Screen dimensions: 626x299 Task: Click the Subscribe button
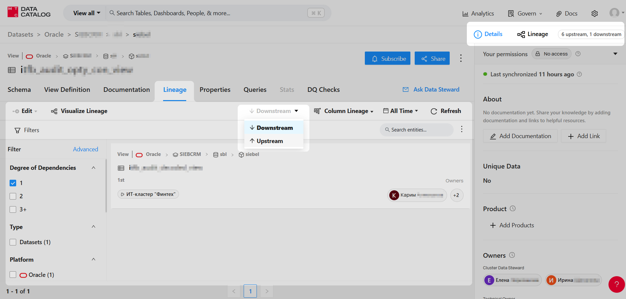(387, 58)
